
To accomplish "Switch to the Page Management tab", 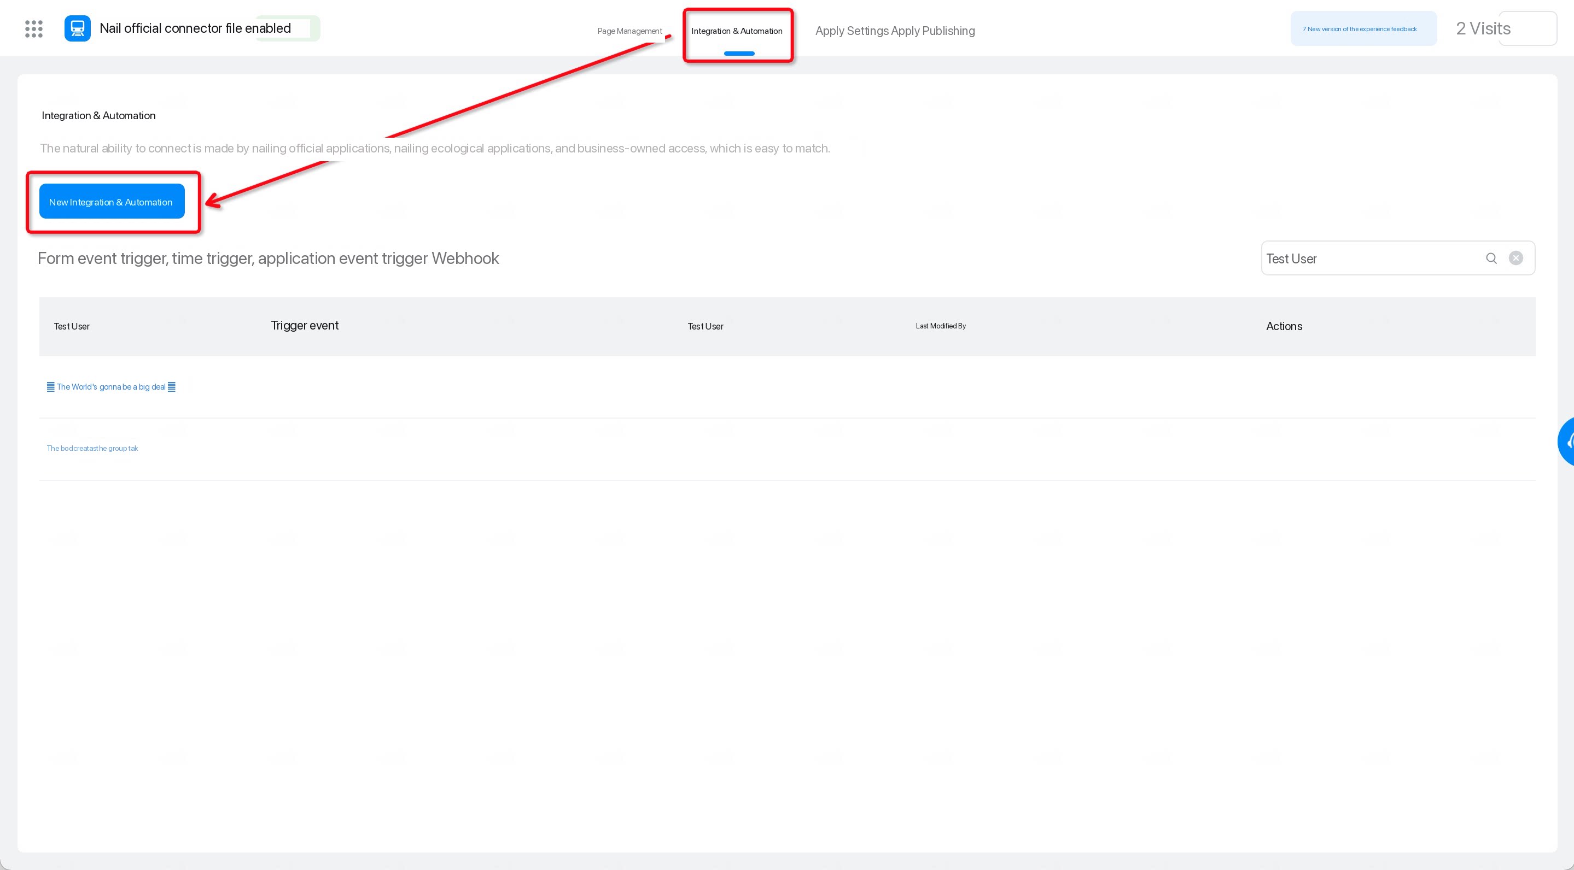I will (x=629, y=31).
